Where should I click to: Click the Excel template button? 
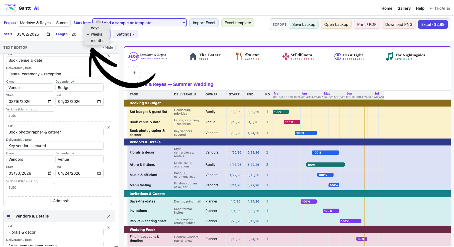coord(238,23)
